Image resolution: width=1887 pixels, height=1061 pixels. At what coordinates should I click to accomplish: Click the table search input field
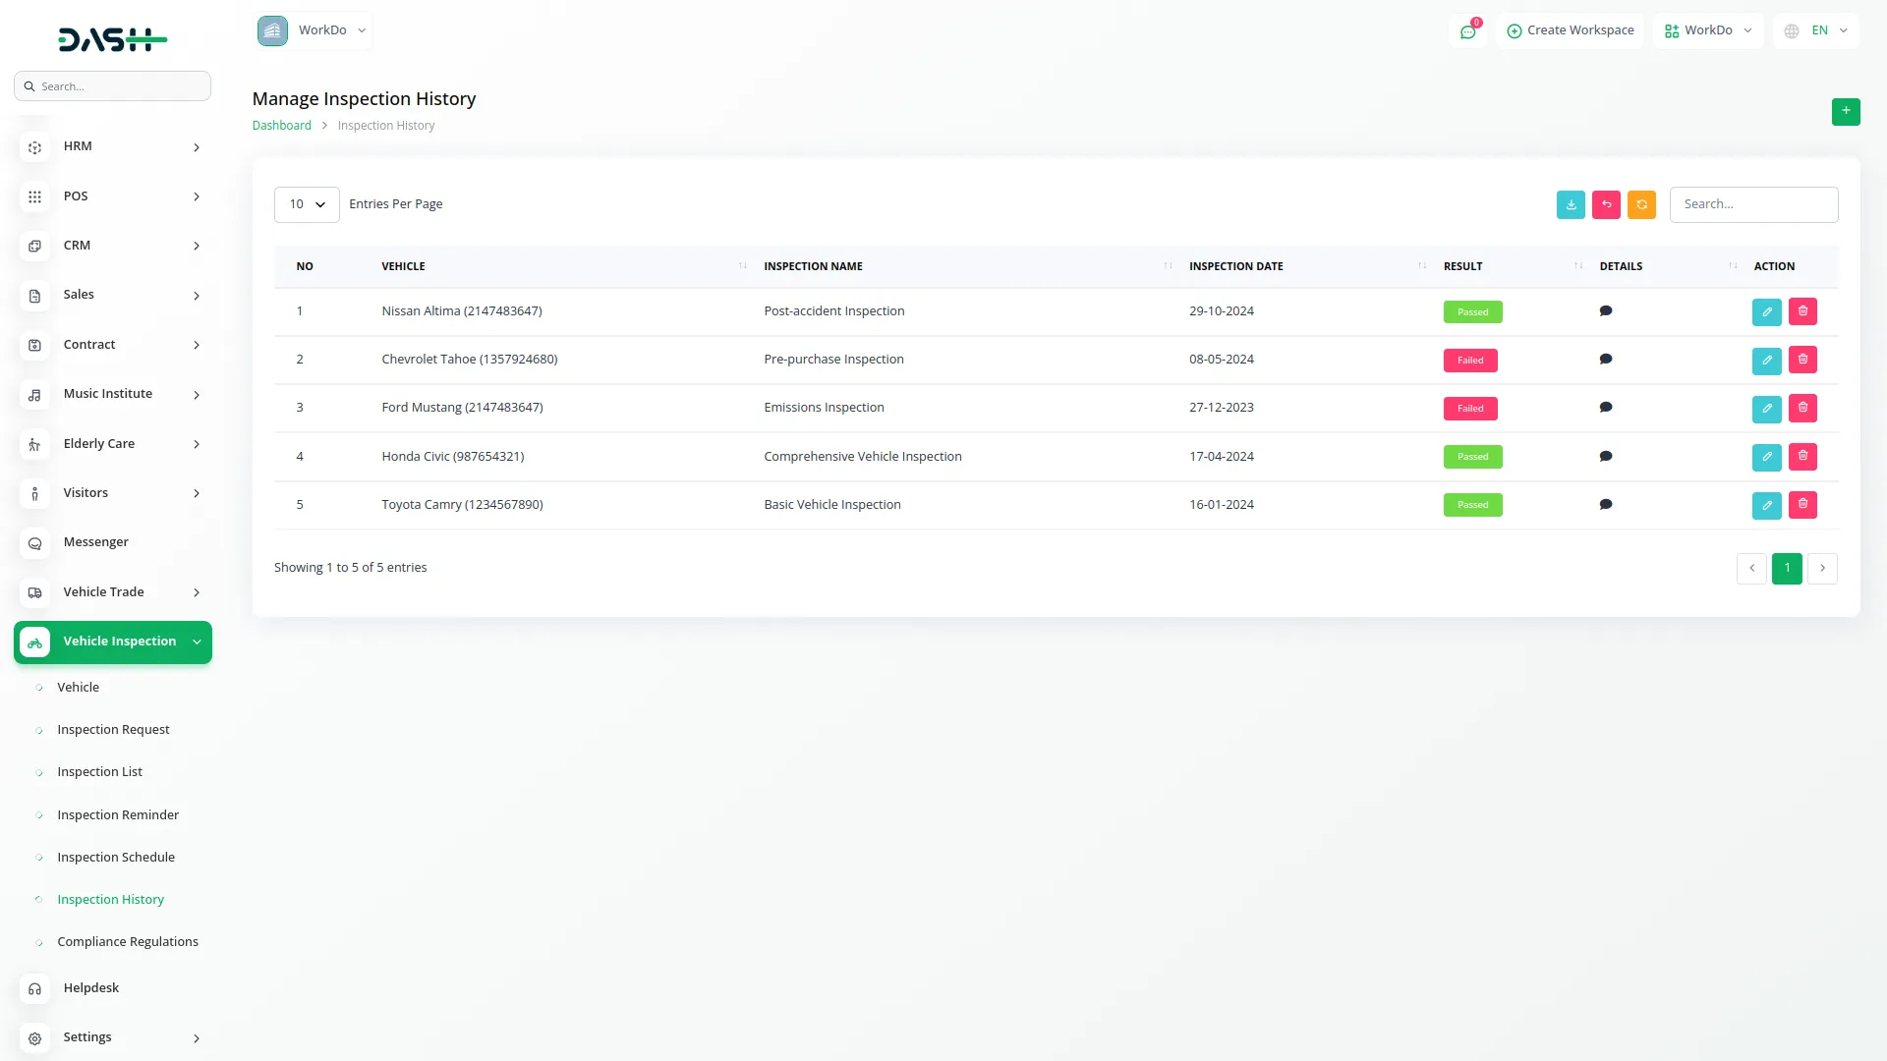pyautogui.click(x=1753, y=204)
